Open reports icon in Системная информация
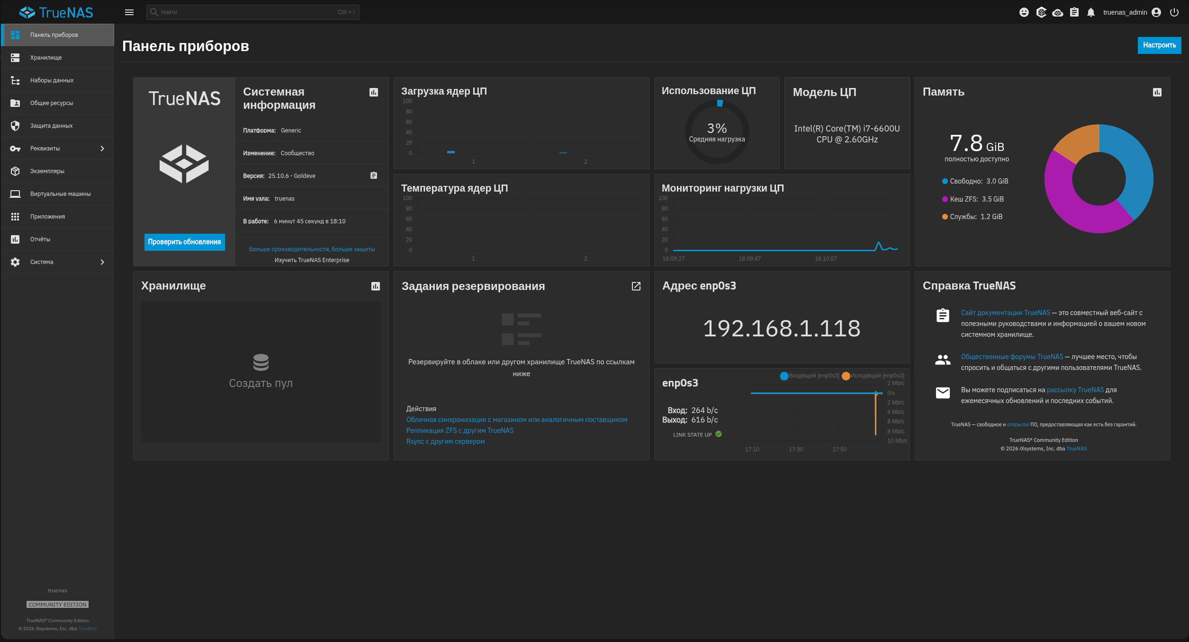 374,92
